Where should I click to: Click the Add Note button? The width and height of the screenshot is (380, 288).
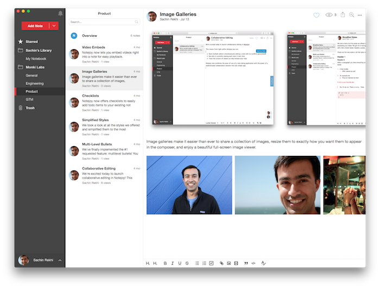pyautogui.click(x=35, y=25)
